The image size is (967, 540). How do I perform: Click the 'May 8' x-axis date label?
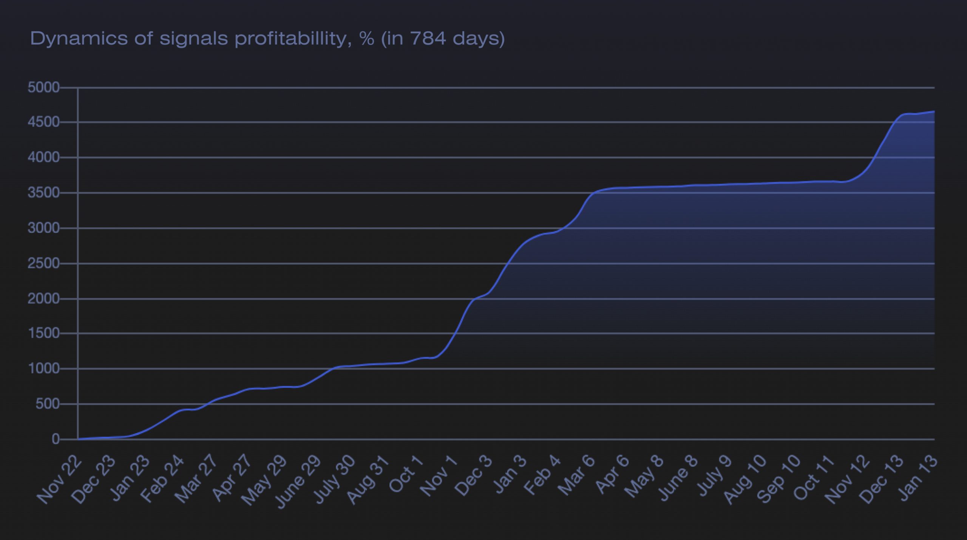point(644,476)
